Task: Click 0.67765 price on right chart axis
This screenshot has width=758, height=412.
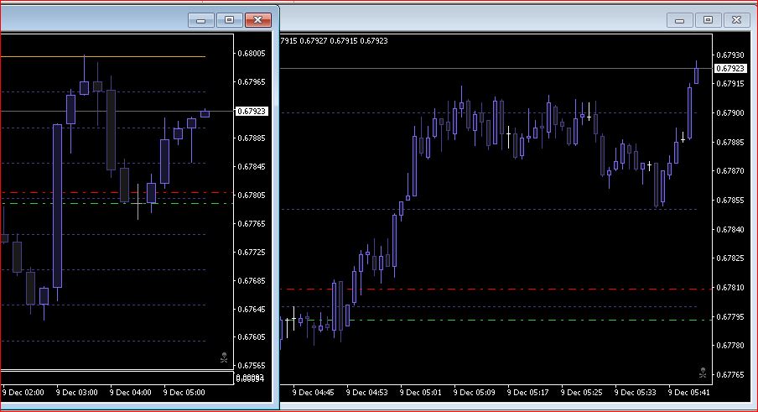Action: point(730,375)
